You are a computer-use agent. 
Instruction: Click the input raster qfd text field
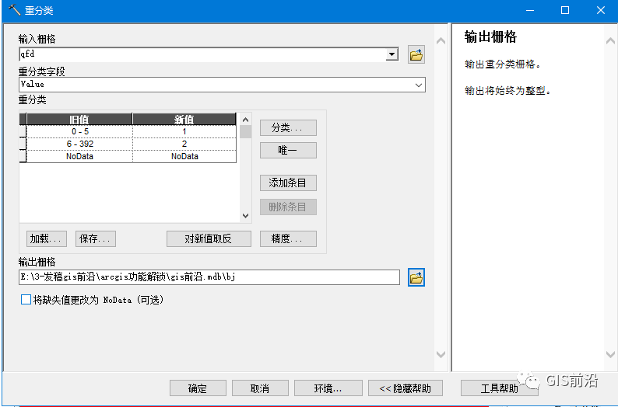pyautogui.click(x=202, y=54)
